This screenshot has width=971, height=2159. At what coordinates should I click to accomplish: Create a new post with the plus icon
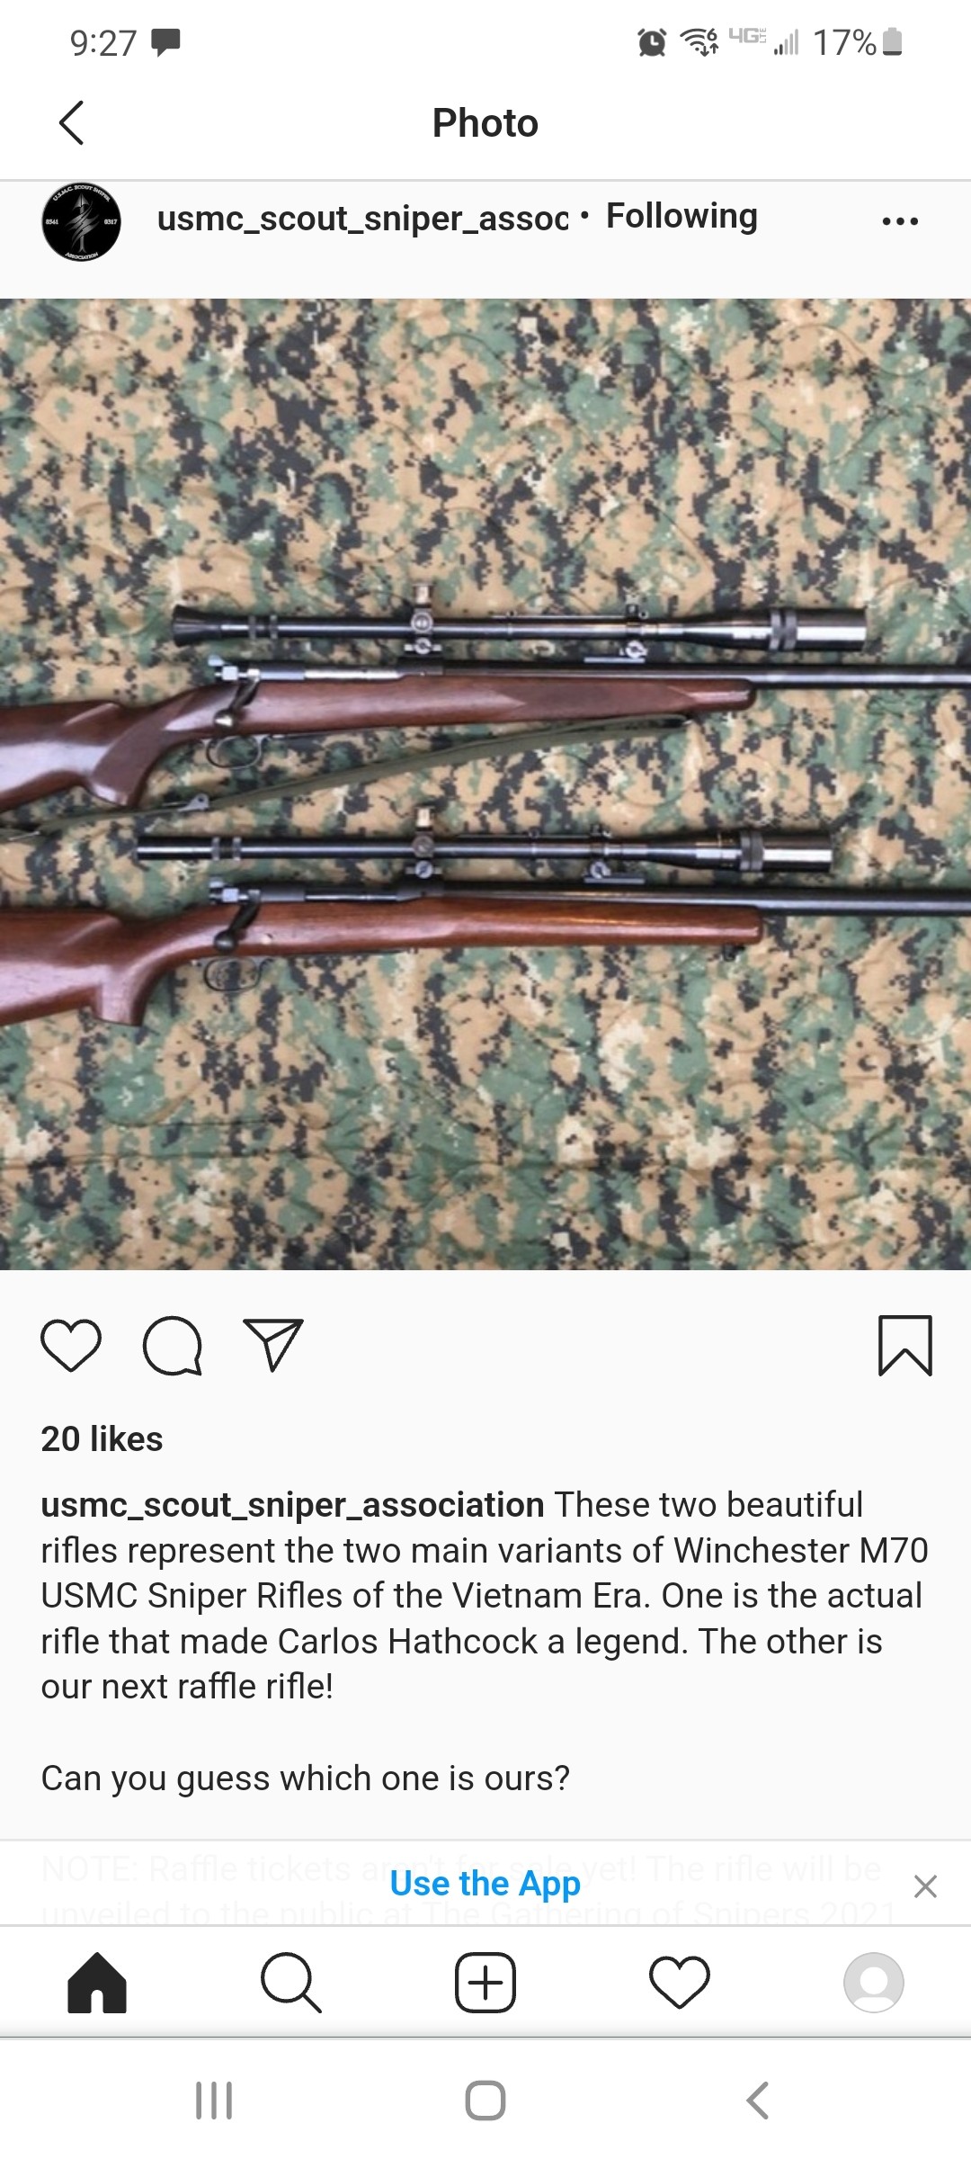485,1983
